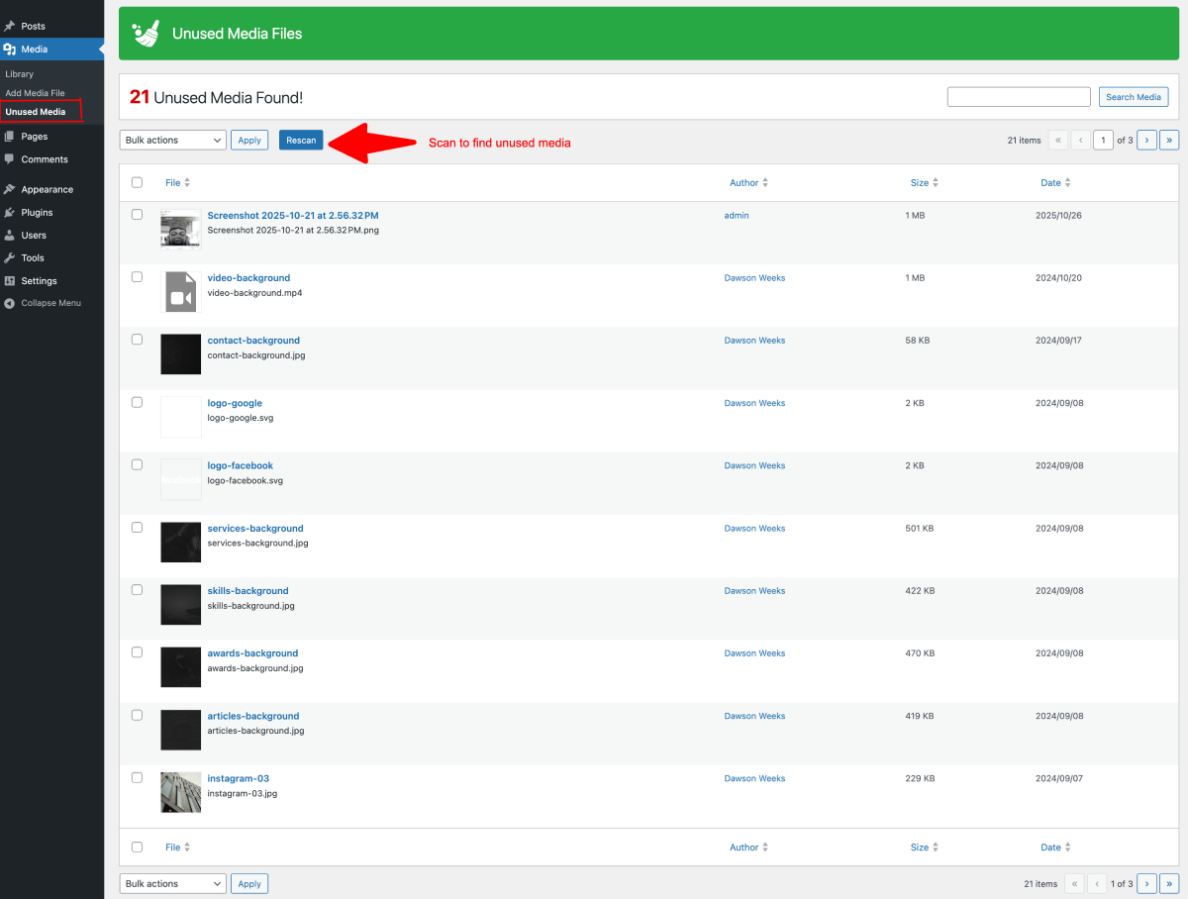Check the checkbox for video-background row

(137, 276)
